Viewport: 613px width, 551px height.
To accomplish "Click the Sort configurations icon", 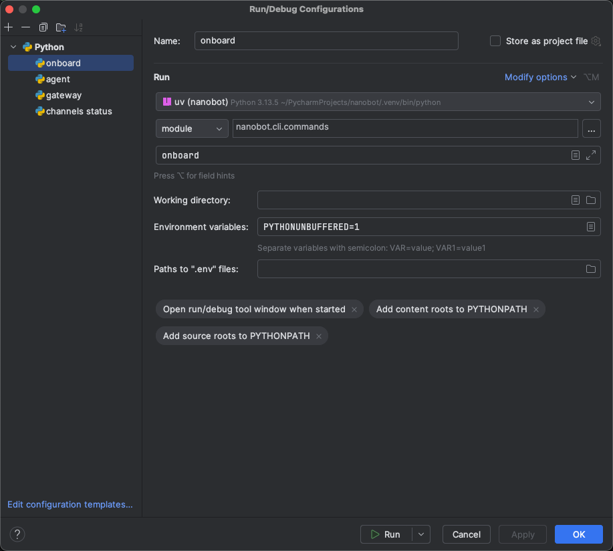I will coord(79,27).
